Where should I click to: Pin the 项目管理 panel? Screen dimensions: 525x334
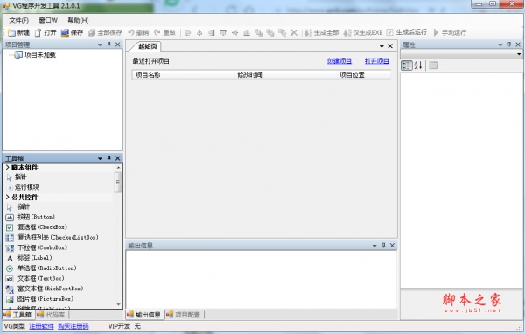point(108,45)
